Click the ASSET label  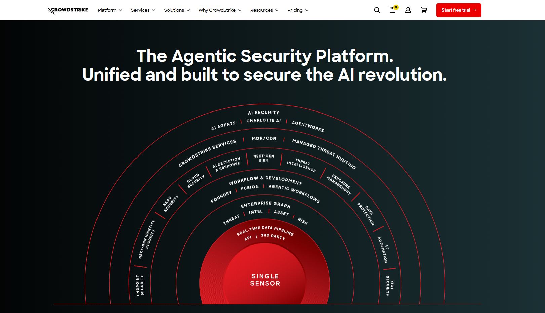point(281,213)
